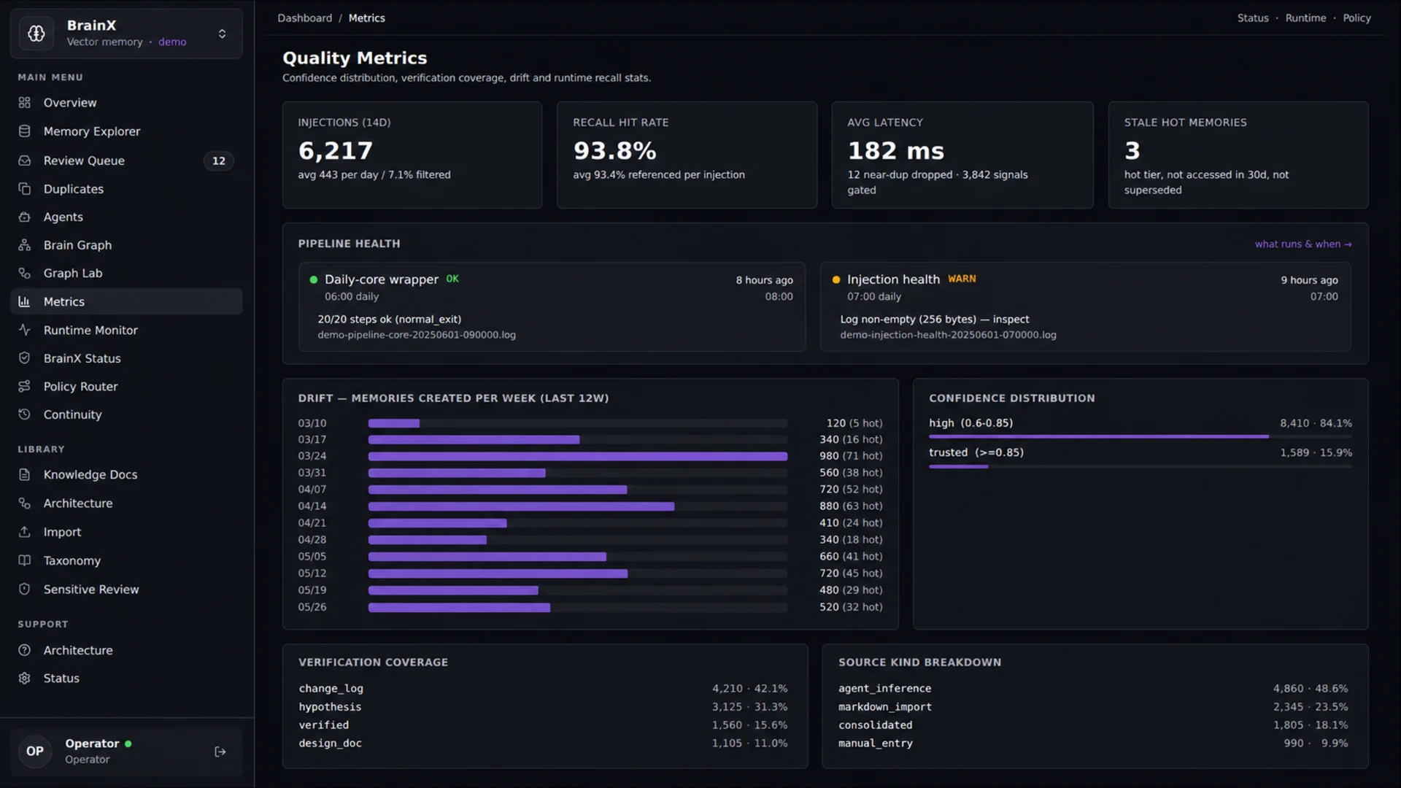The height and width of the screenshot is (788, 1401).
Task: Click the trusted confidence progress bar
Action: [x=1140, y=466]
